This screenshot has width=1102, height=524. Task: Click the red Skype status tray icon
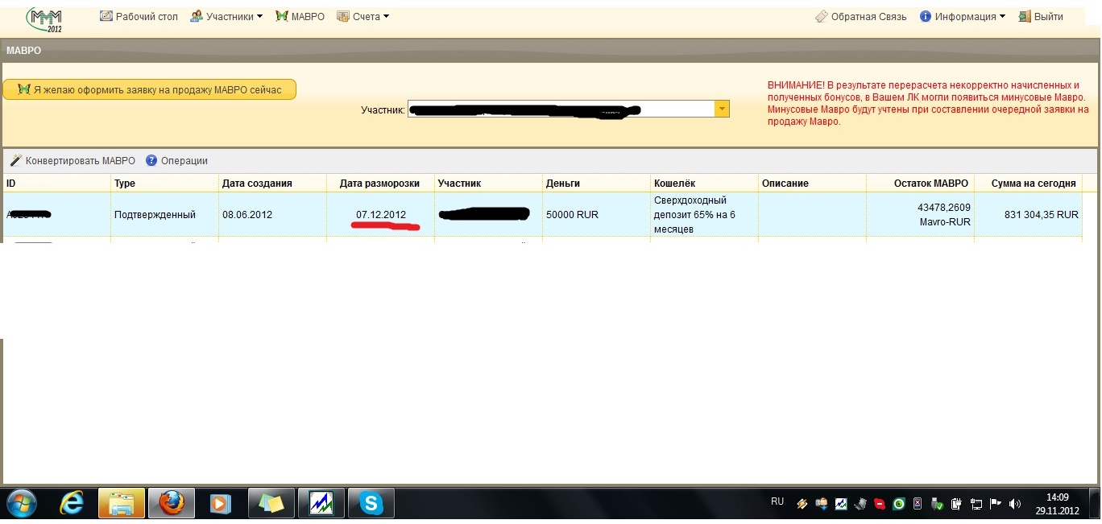tap(880, 505)
